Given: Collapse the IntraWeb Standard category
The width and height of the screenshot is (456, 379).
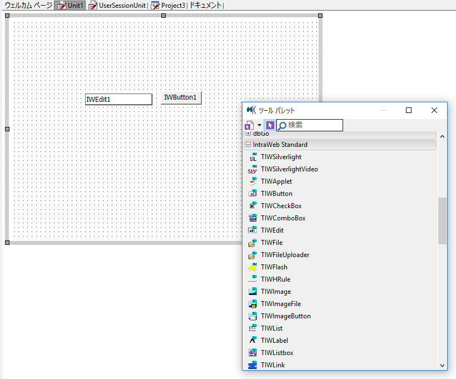Looking at the screenshot, I should coord(248,144).
